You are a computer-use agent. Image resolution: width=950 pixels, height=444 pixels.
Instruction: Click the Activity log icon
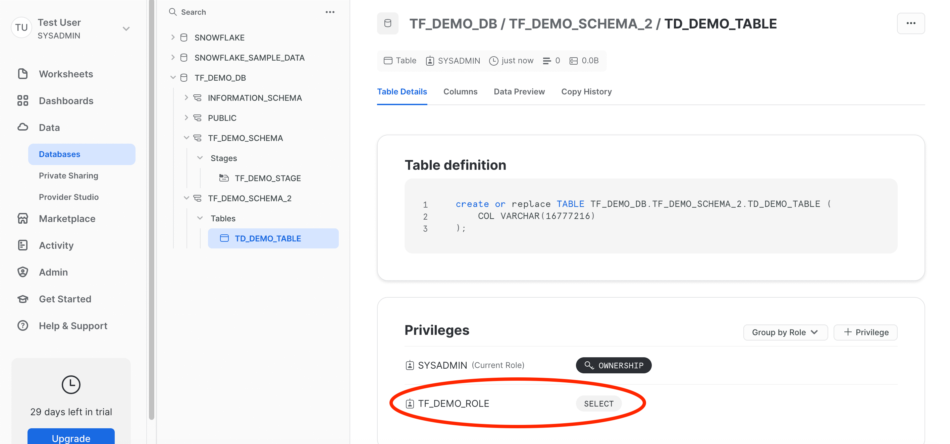22,245
